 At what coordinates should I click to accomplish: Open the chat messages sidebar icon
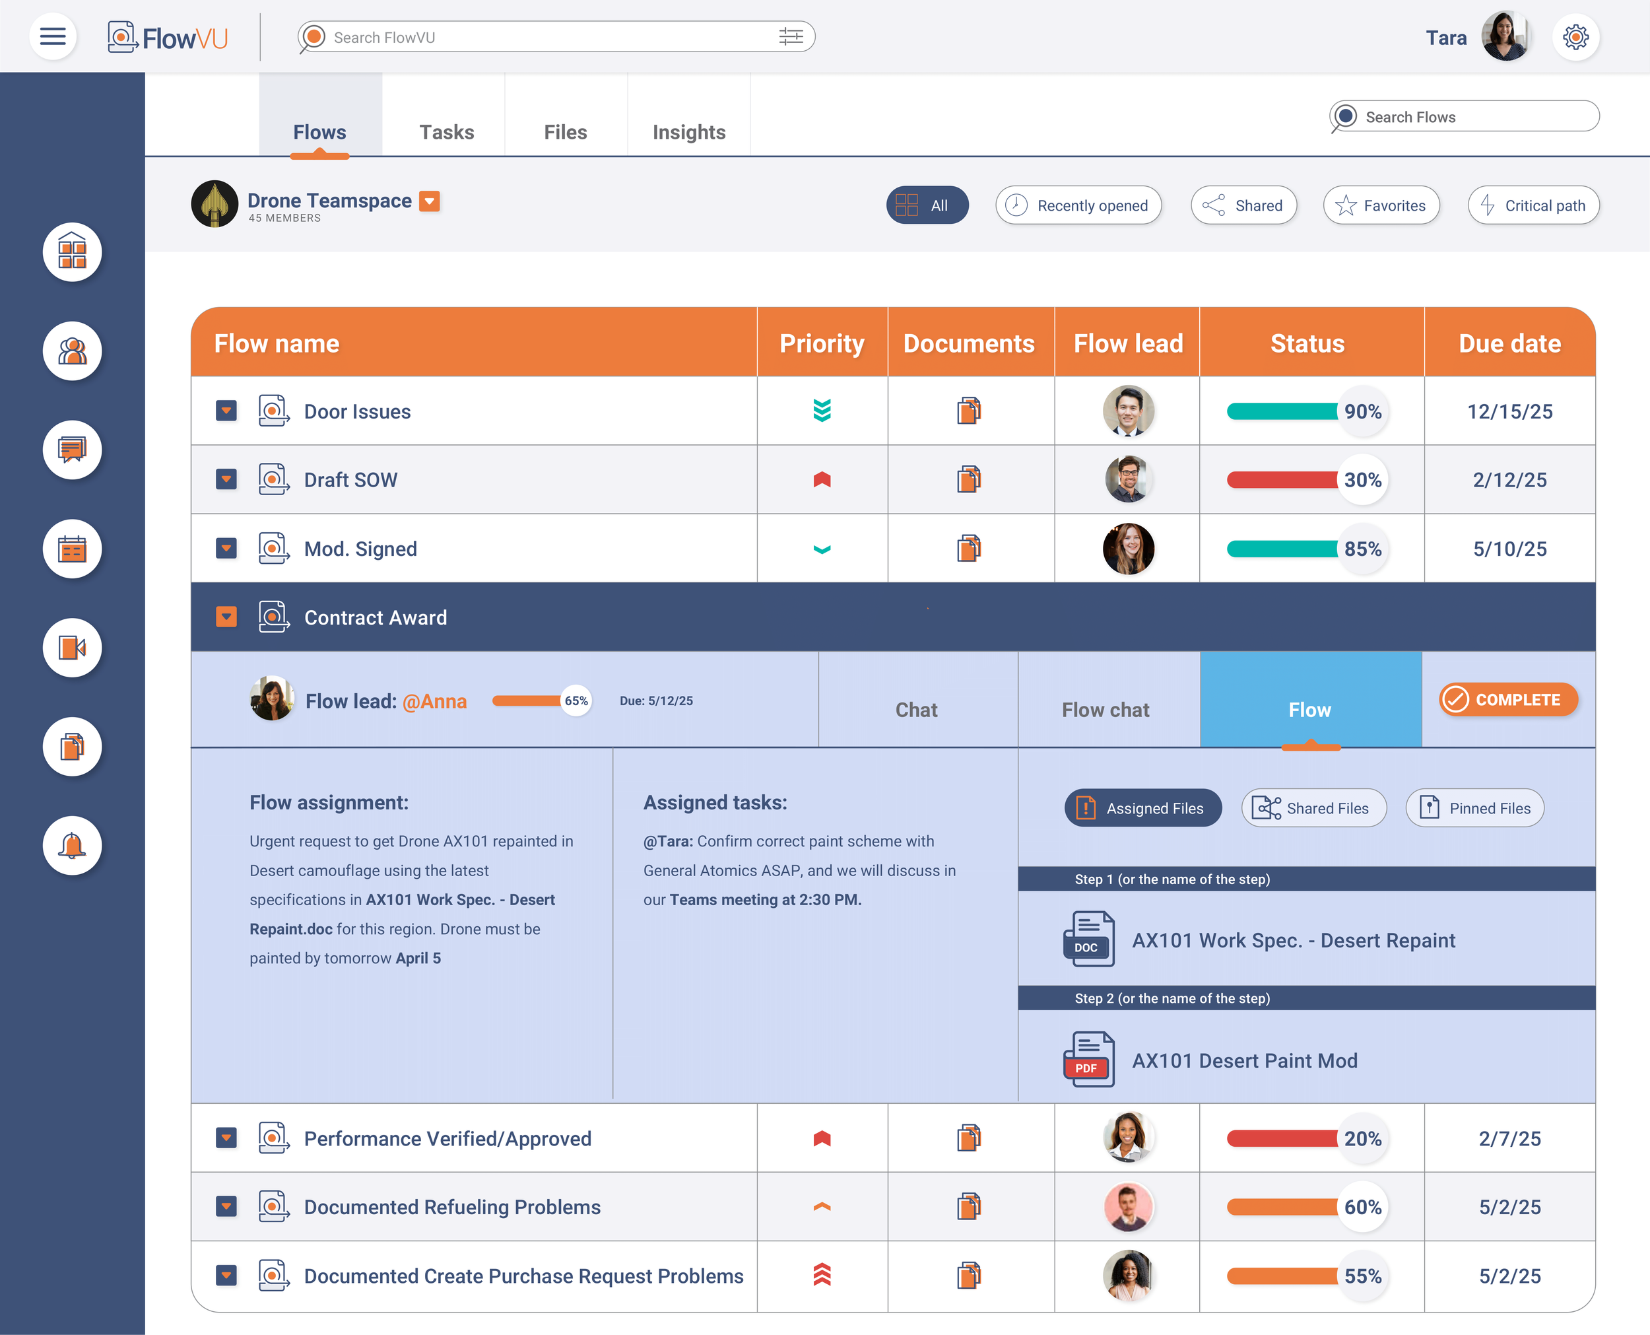pyautogui.click(x=72, y=450)
